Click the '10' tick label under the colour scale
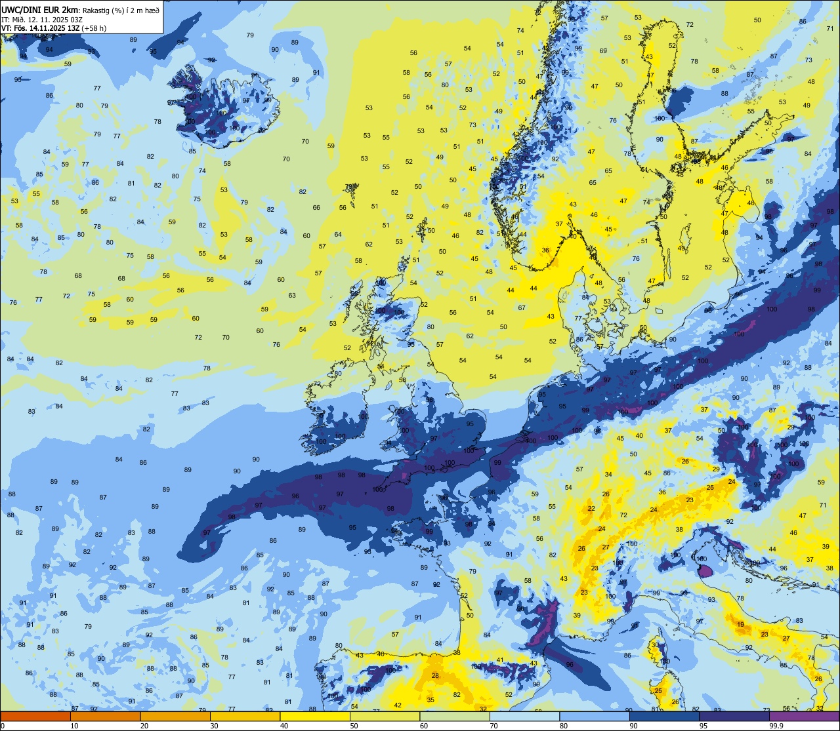Screen dimensions: 840x731 (x=75, y=726)
